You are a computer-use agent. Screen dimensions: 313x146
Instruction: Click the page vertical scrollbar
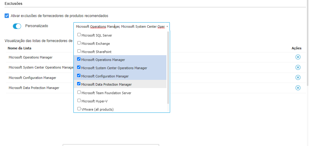point(307,43)
